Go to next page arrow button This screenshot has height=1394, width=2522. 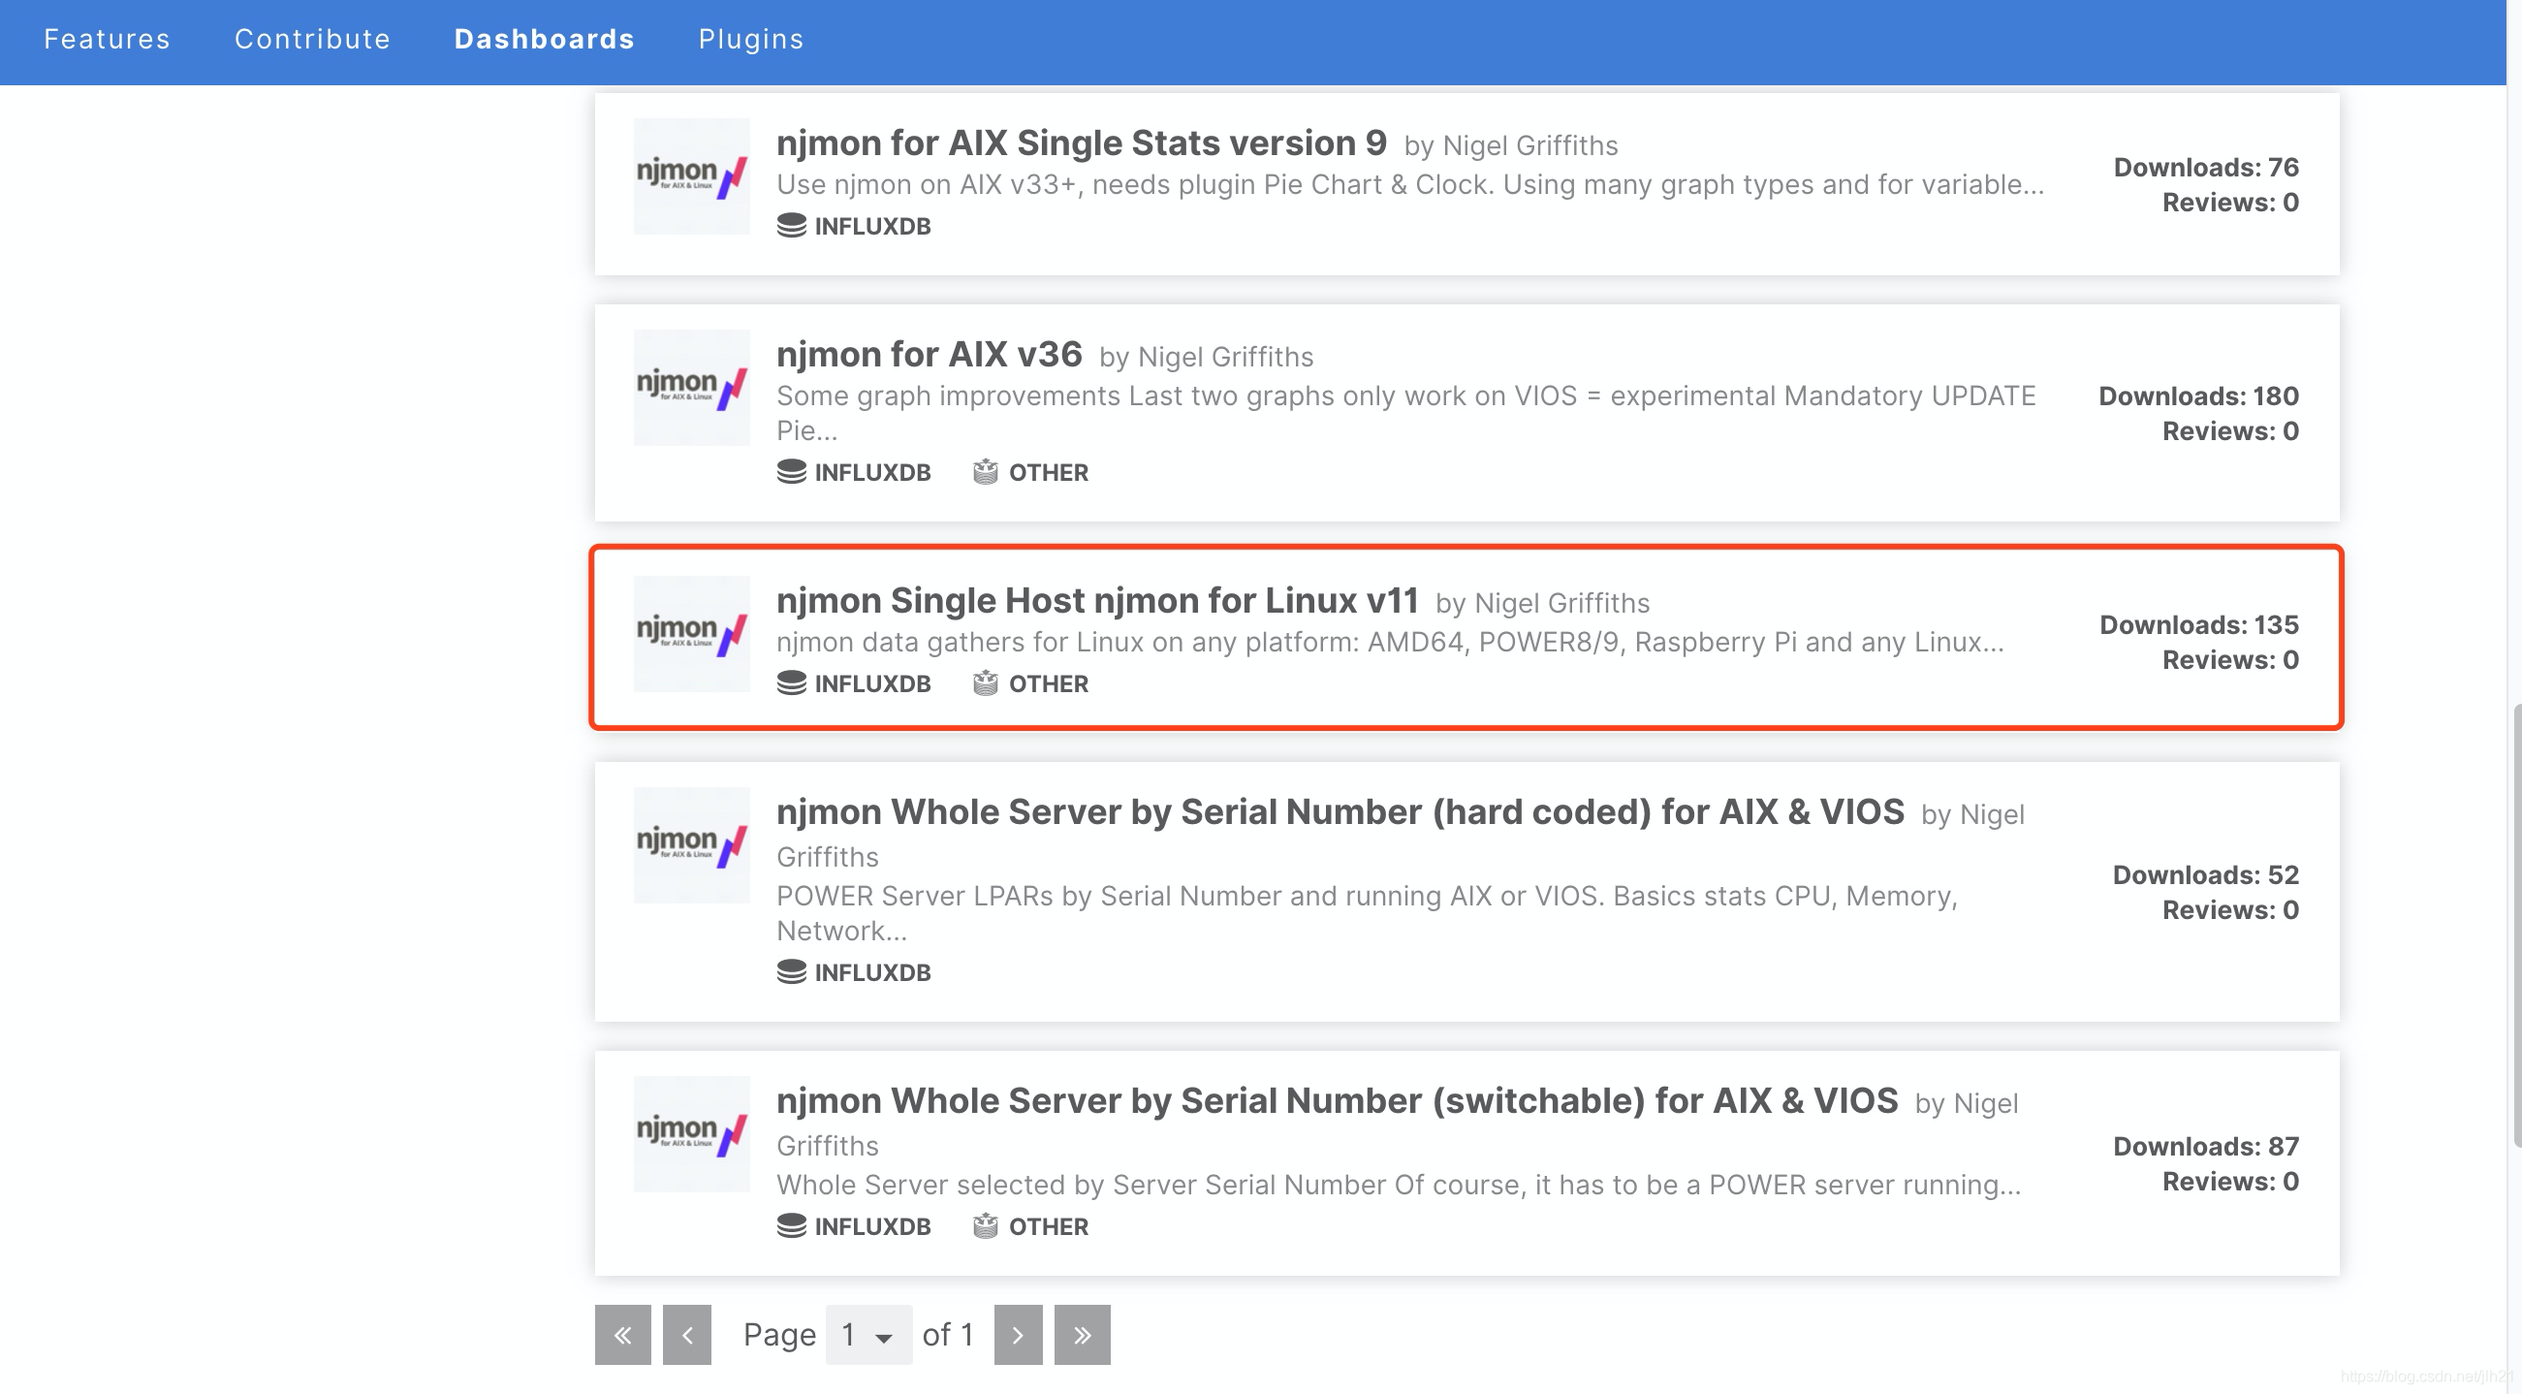pos(1018,1334)
